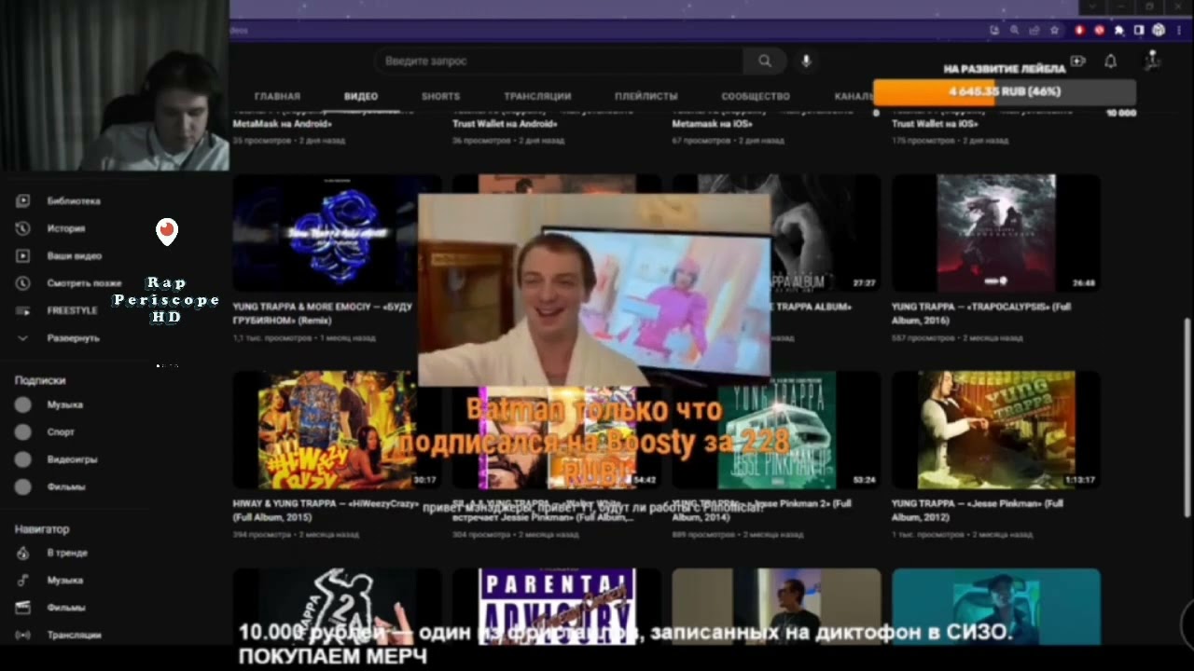Play the HiWeezyCrazy thumbnail 30:17
The height and width of the screenshot is (671, 1194).
(x=337, y=430)
